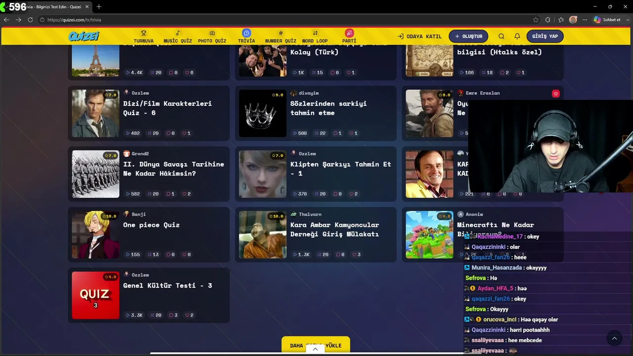Image resolution: width=633 pixels, height=356 pixels.
Task: Click the browser profile avatar
Action: [573, 20]
